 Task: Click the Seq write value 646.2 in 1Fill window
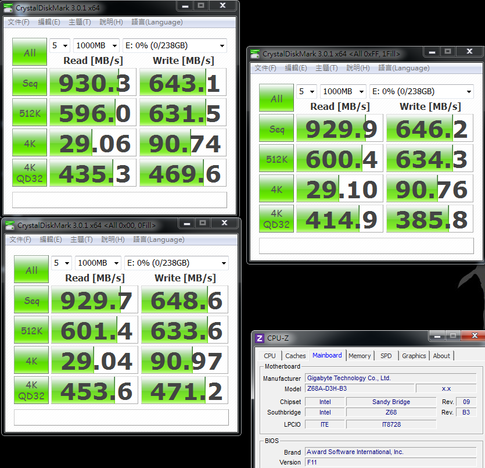tap(430, 128)
